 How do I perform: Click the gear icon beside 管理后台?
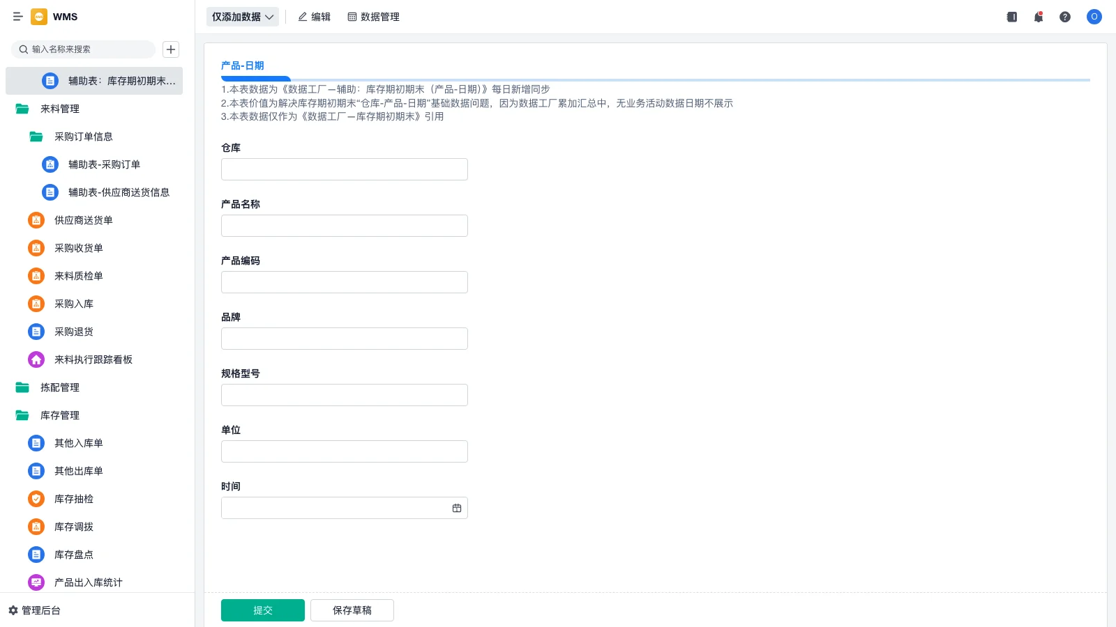[x=13, y=610]
